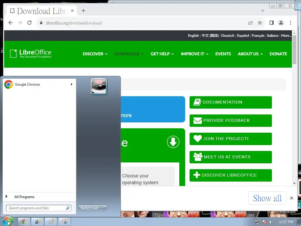The height and width of the screenshot is (226, 301).
Task: Click the PROVIDE FEEDBACK button
Action: pos(230,120)
